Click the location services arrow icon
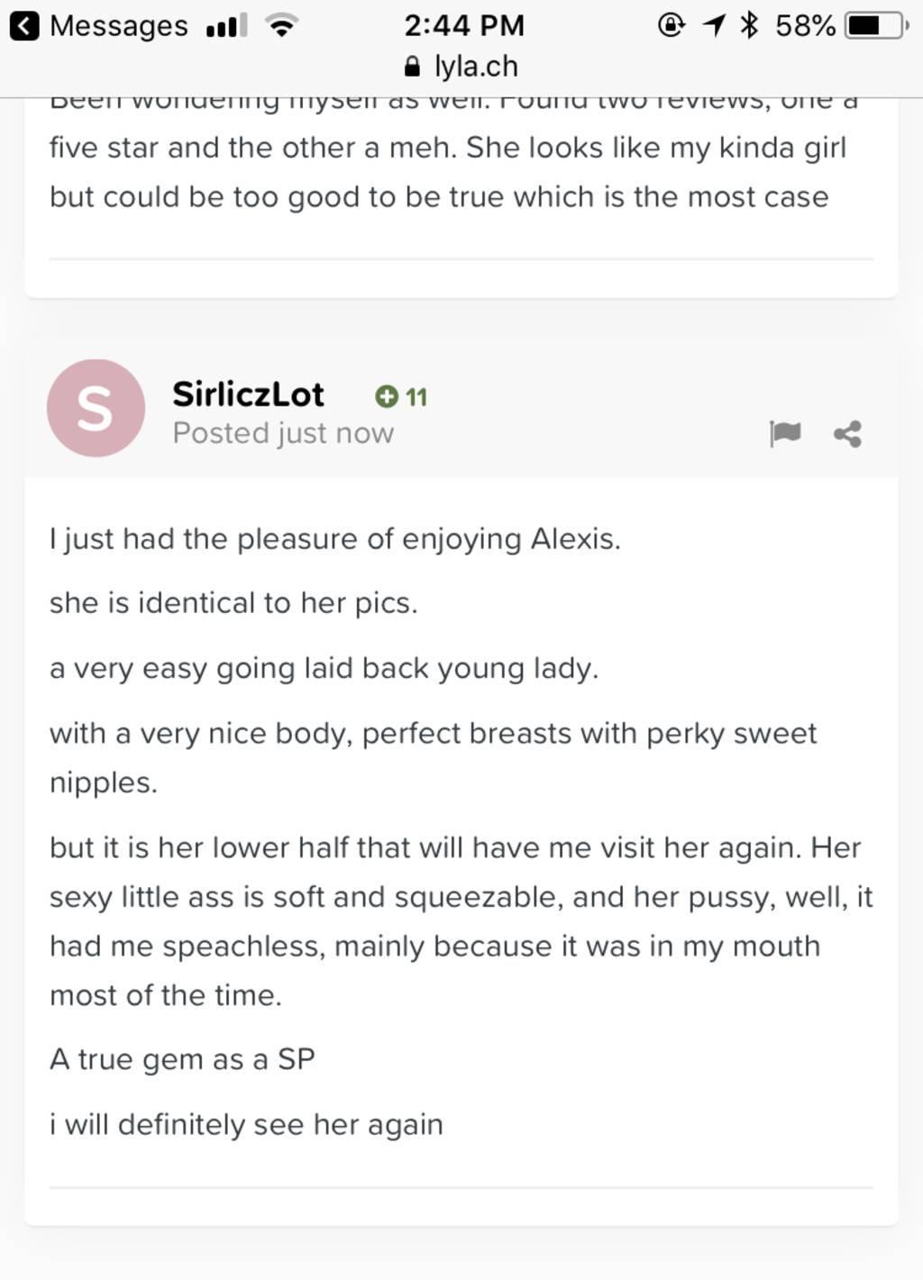 [x=714, y=25]
